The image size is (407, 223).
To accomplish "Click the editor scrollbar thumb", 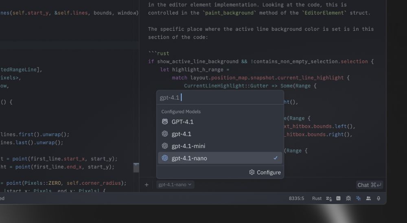I will point(136,168).
